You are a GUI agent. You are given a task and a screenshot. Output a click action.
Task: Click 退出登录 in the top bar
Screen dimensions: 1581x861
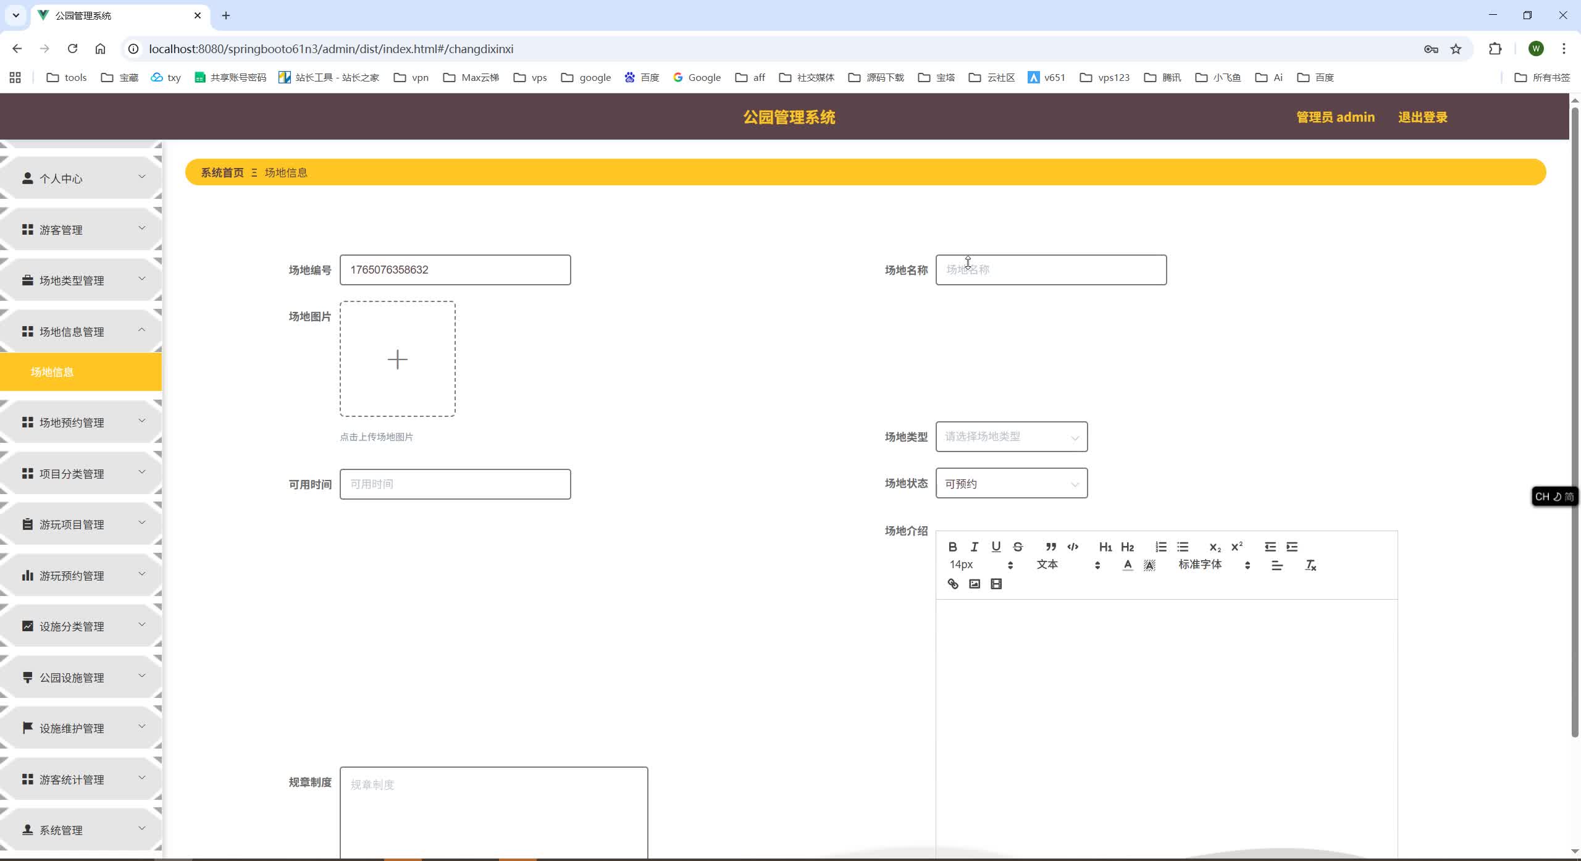coord(1423,117)
